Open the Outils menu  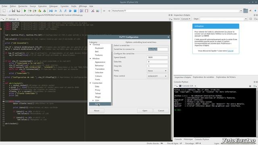73,6
